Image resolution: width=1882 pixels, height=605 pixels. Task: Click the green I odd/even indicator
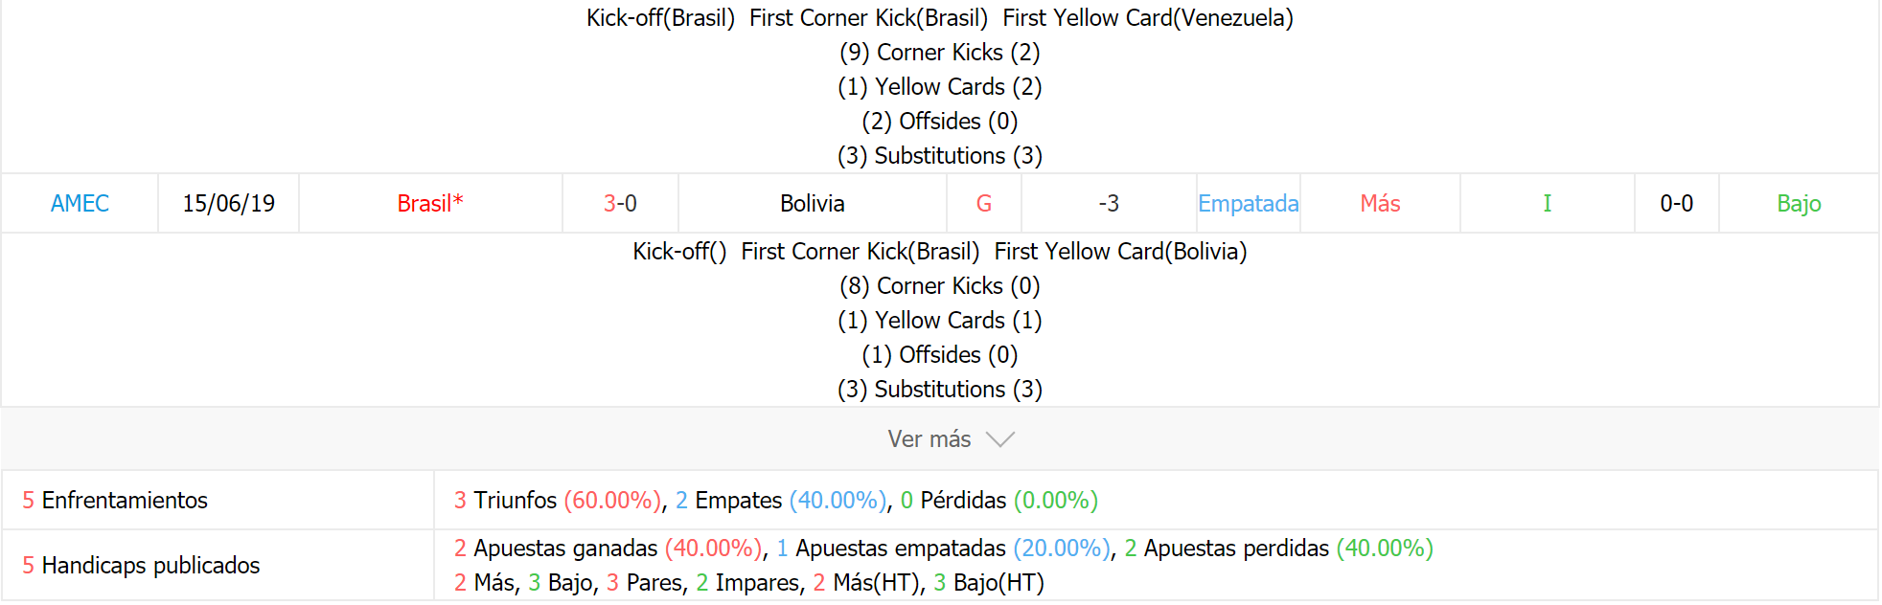tap(1547, 204)
